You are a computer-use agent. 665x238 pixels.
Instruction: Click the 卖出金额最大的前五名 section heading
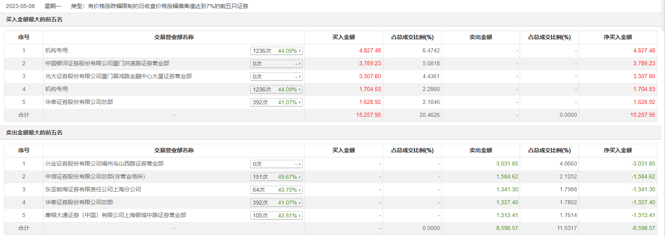click(x=34, y=132)
